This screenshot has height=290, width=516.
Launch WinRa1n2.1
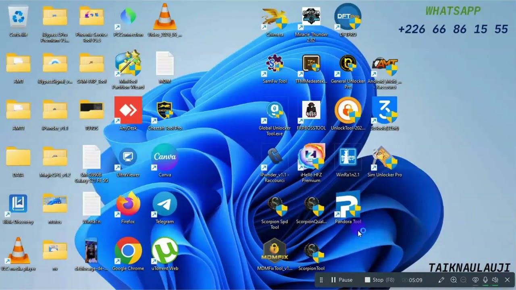pyautogui.click(x=348, y=158)
